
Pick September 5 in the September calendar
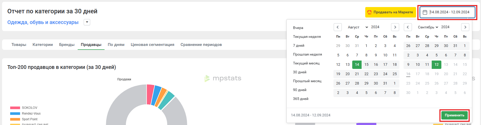436,55
